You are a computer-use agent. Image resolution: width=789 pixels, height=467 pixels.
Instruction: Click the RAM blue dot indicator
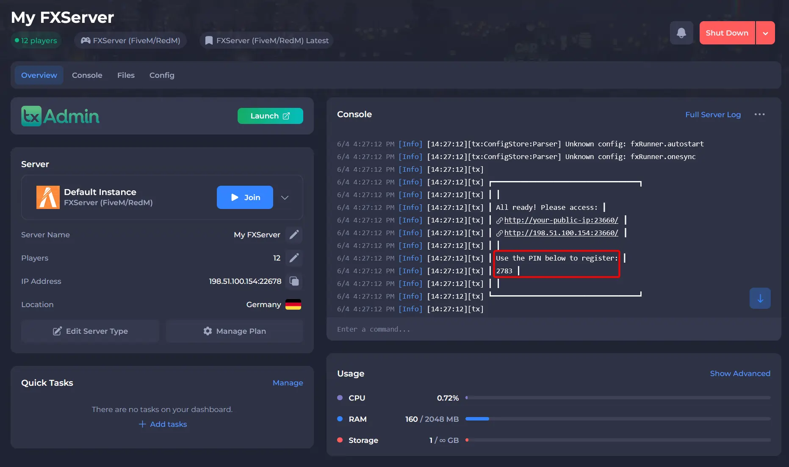[340, 419]
